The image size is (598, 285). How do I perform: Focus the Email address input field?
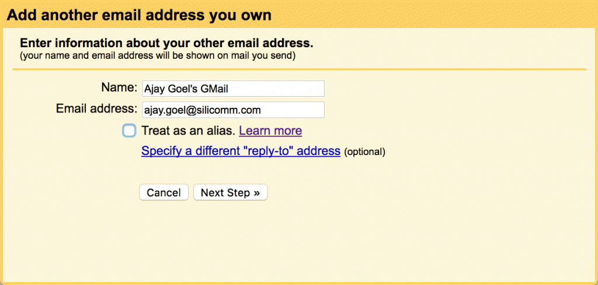(x=233, y=110)
